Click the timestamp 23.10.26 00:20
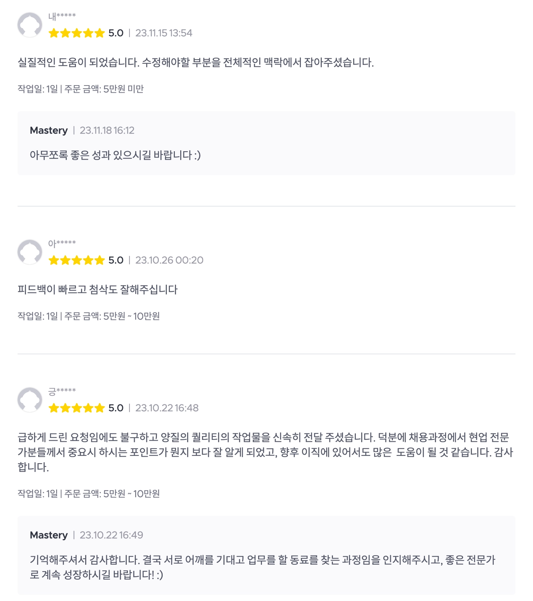The image size is (533, 601). point(169,260)
